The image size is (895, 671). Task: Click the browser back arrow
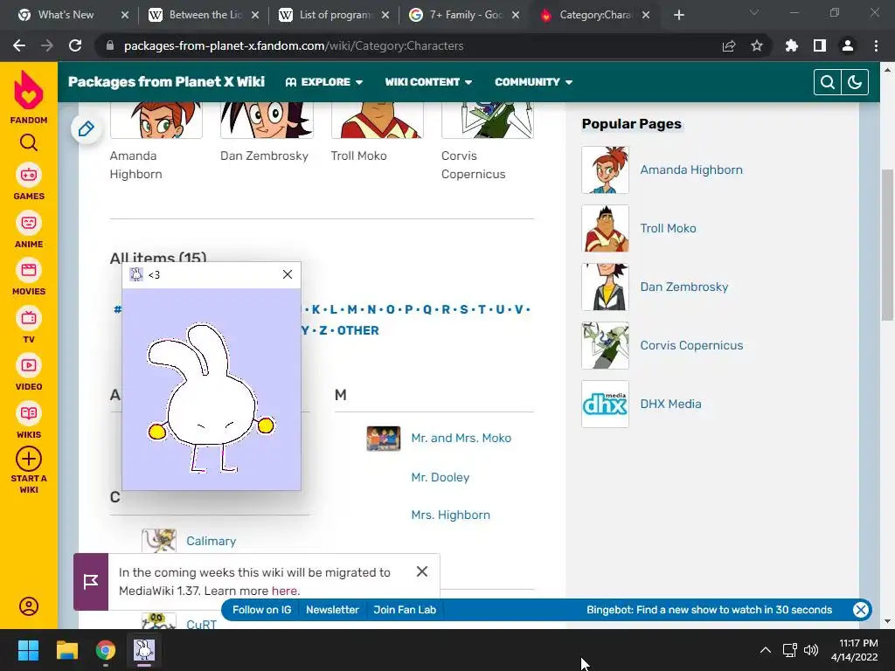[x=19, y=45]
